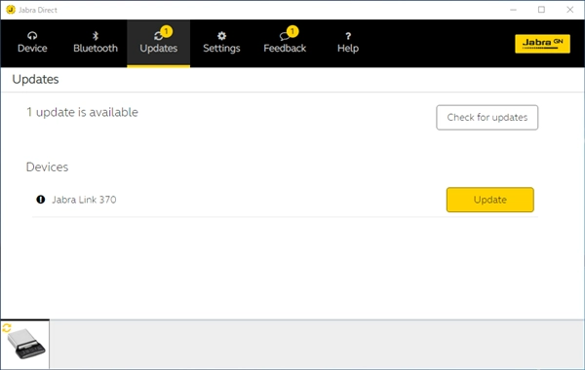
Task: Select the Jabra Link 370 device name
Action: 84,200
